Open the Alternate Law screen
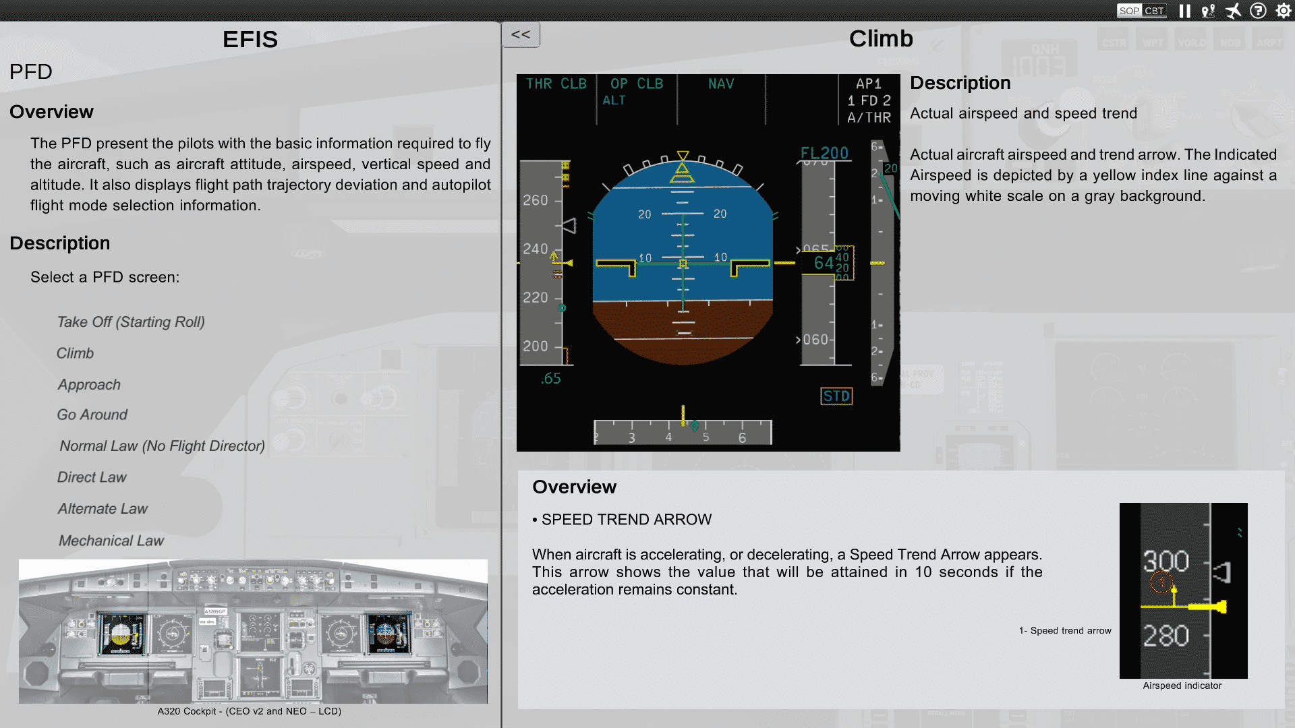 pyautogui.click(x=103, y=509)
